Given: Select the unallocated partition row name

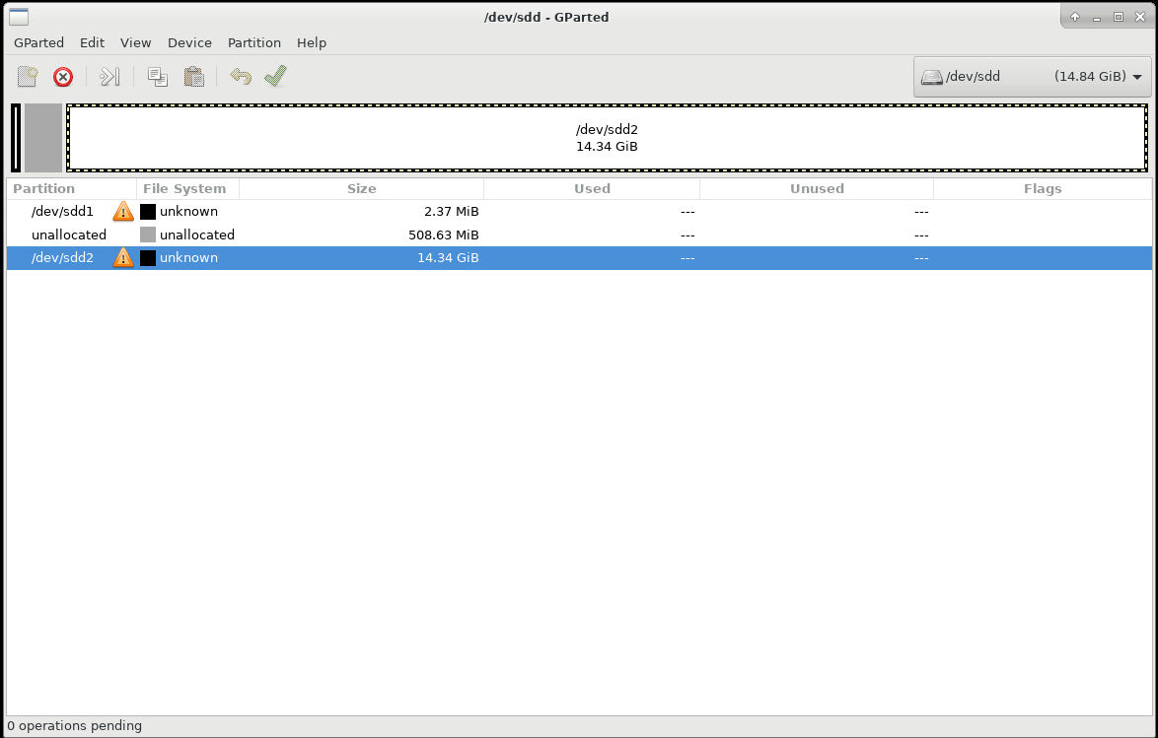Looking at the screenshot, I should point(69,235).
